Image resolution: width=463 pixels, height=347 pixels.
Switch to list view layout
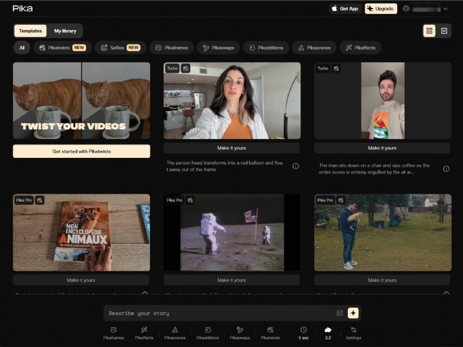(443, 31)
